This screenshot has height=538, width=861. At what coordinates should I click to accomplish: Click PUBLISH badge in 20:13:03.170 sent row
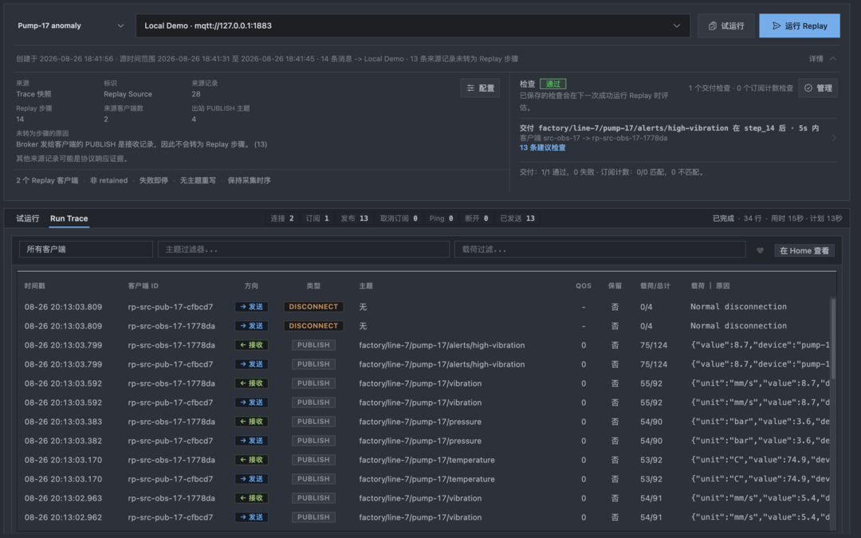[x=313, y=479]
